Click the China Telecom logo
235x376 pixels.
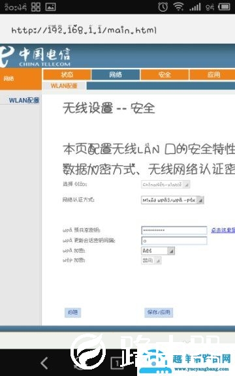pyautogui.click(x=35, y=57)
